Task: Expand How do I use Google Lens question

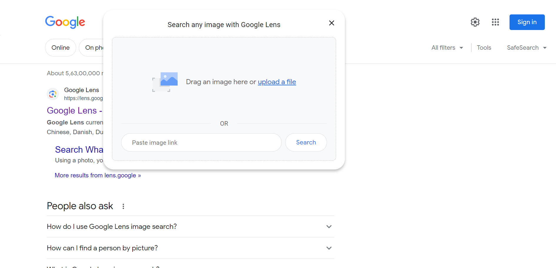Action: click(191, 227)
